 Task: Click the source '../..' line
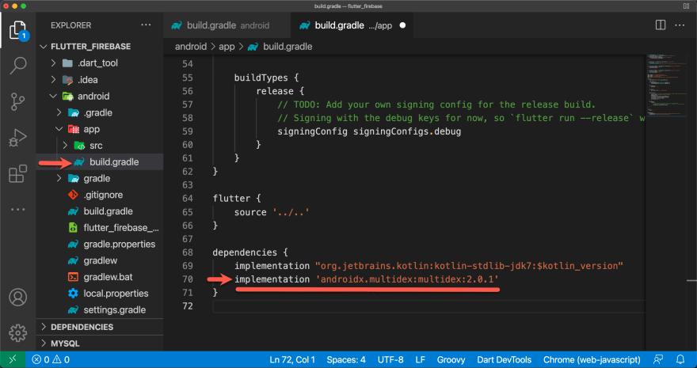coord(272,212)
